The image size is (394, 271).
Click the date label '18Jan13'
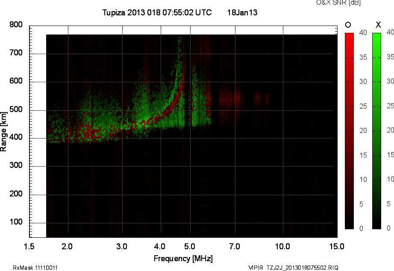click(242, 13)
